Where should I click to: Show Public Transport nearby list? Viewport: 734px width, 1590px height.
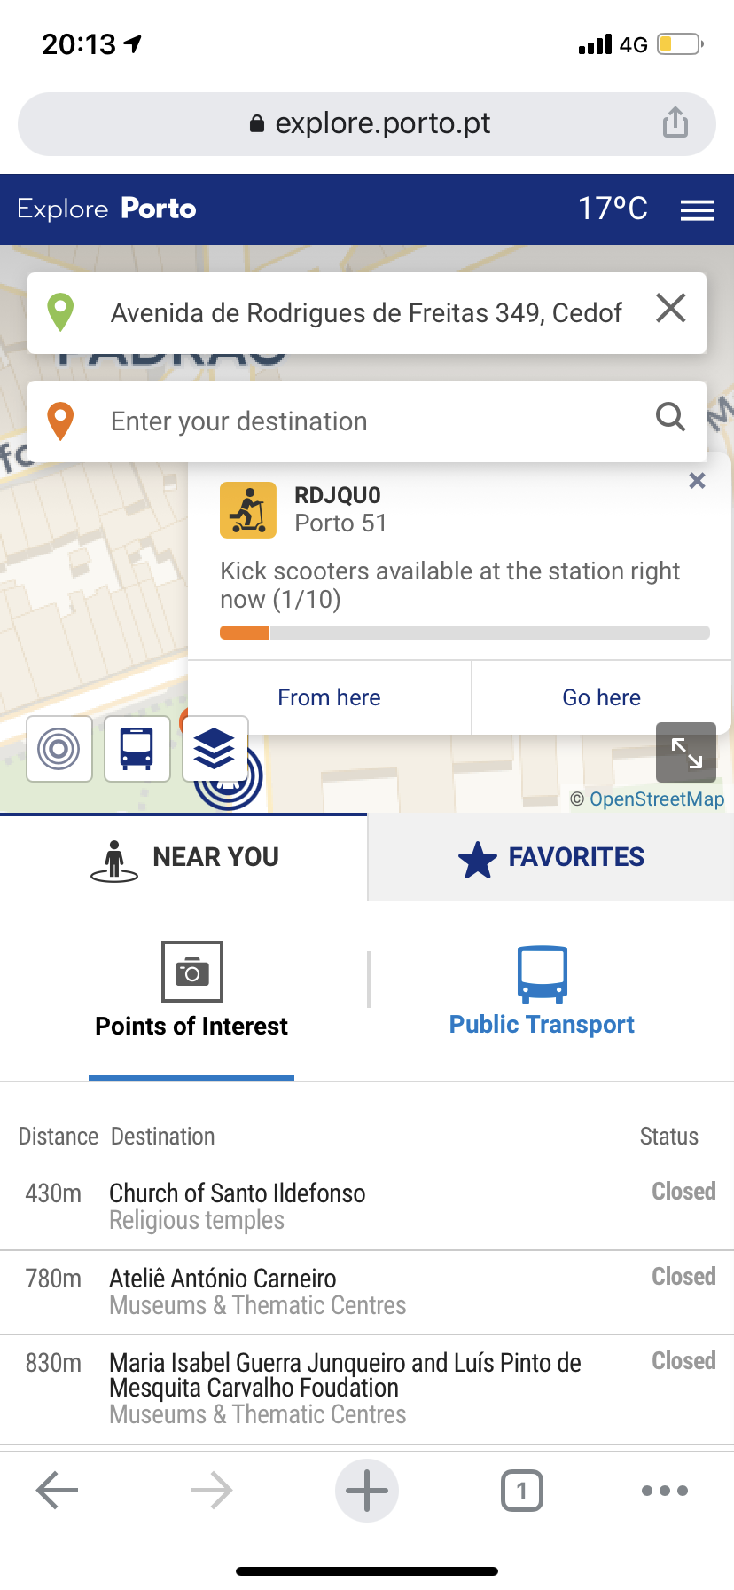click(x=542, y=992)
